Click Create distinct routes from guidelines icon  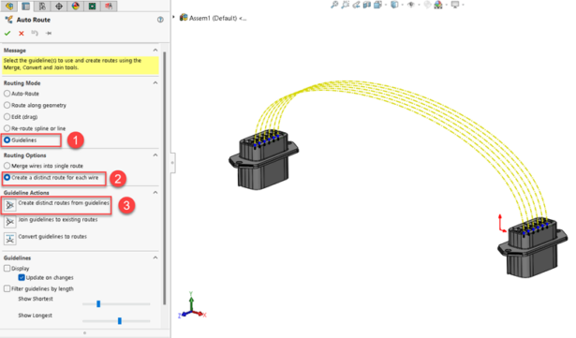tap(10, 205)
